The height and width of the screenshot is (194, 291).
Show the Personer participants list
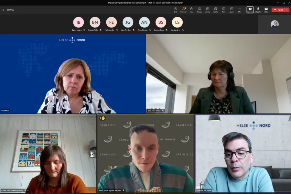tap(183, 10)
